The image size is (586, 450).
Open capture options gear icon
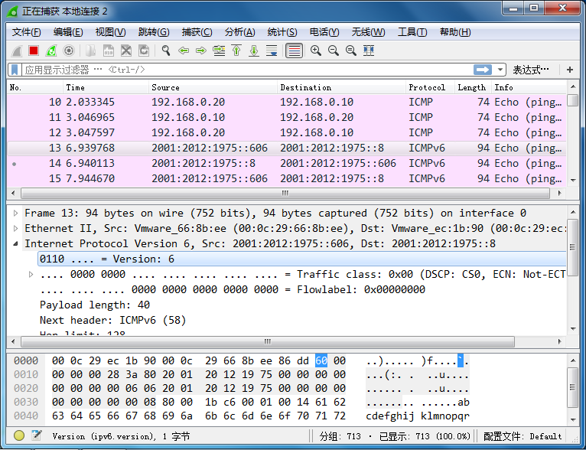[x=69, y=51]
